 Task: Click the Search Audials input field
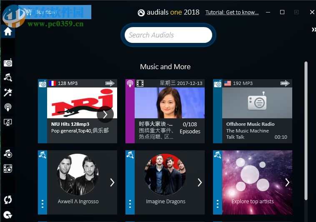coord(168,35)
